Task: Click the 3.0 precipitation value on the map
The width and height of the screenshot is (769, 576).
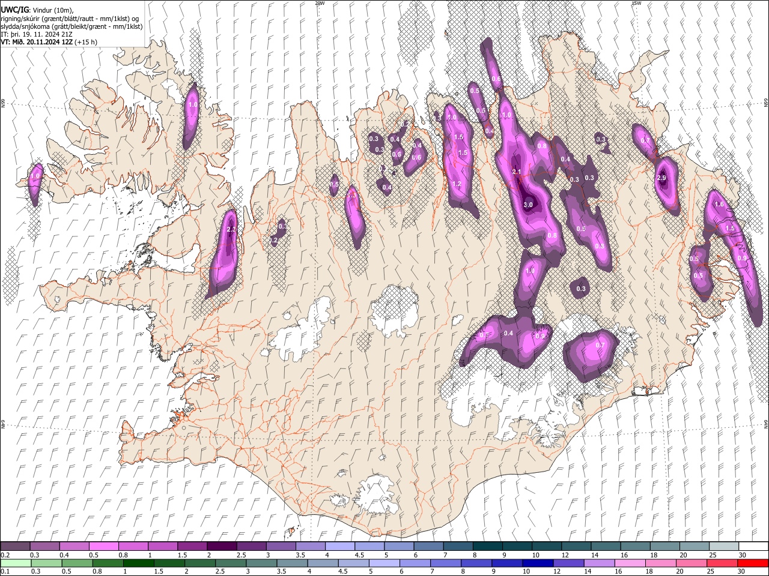Action: tap(528, 205)
